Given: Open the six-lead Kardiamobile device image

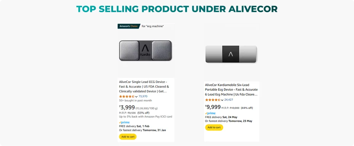Looking at the screenshot, I should (x=231, y=54).
